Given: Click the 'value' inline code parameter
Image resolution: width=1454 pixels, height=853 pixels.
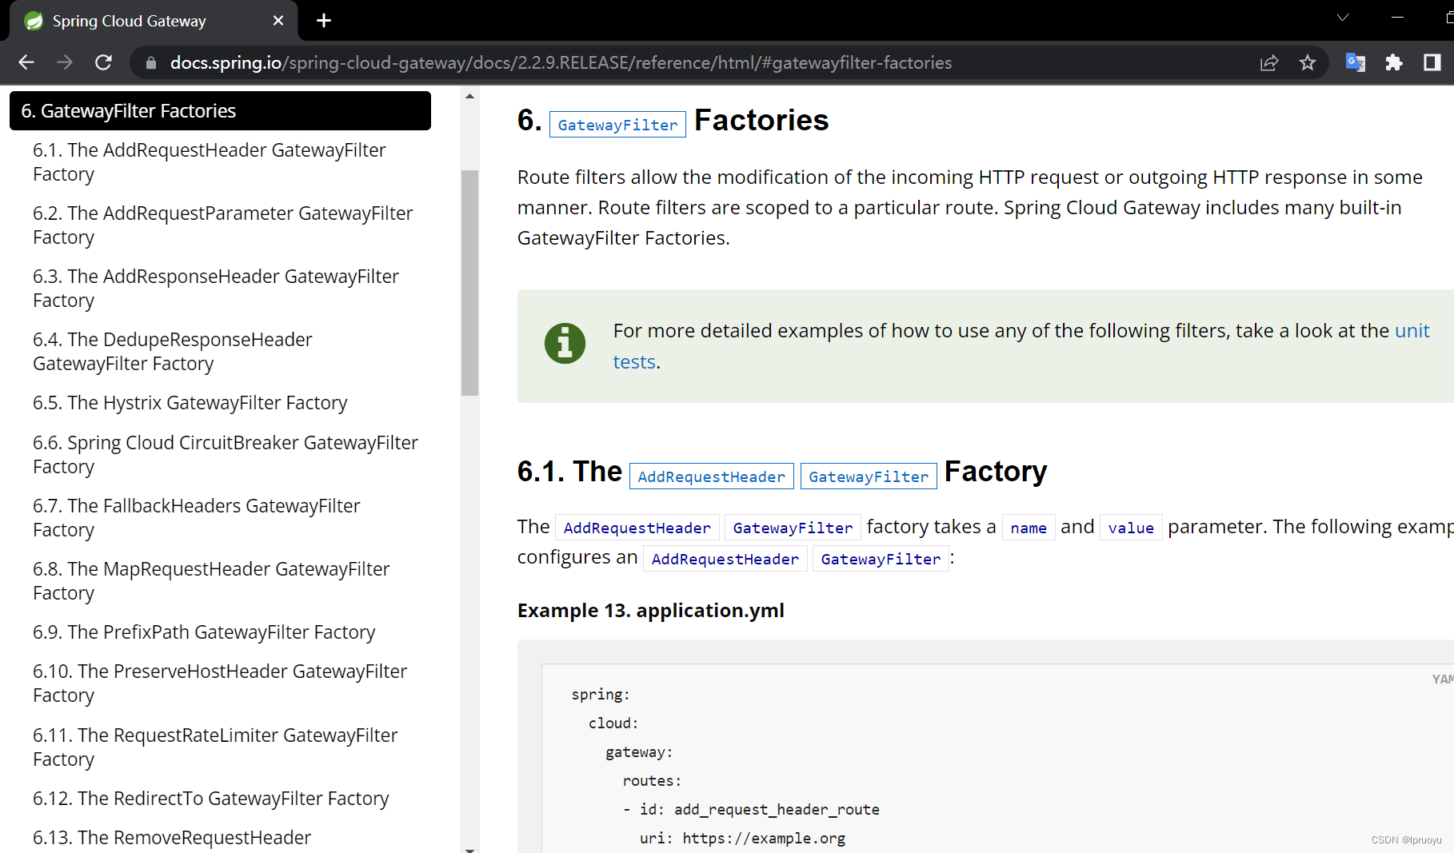Looking at the screenshot, I should [x=1131, y=528].
